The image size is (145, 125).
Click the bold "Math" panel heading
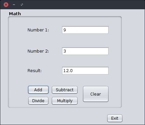coord(15,14)
